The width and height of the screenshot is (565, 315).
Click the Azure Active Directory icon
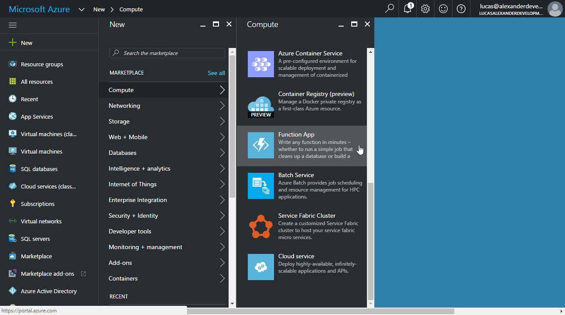tap(13, 291)
